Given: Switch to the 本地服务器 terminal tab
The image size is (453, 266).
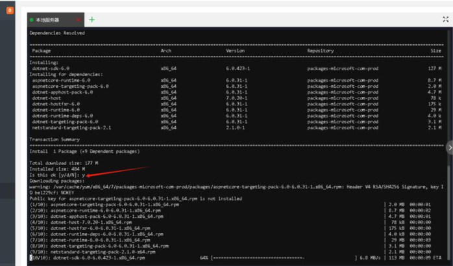Looking at the screenshot, I should 49,20.
